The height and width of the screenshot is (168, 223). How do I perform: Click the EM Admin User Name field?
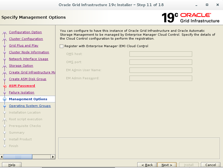(x=161, y=70)
